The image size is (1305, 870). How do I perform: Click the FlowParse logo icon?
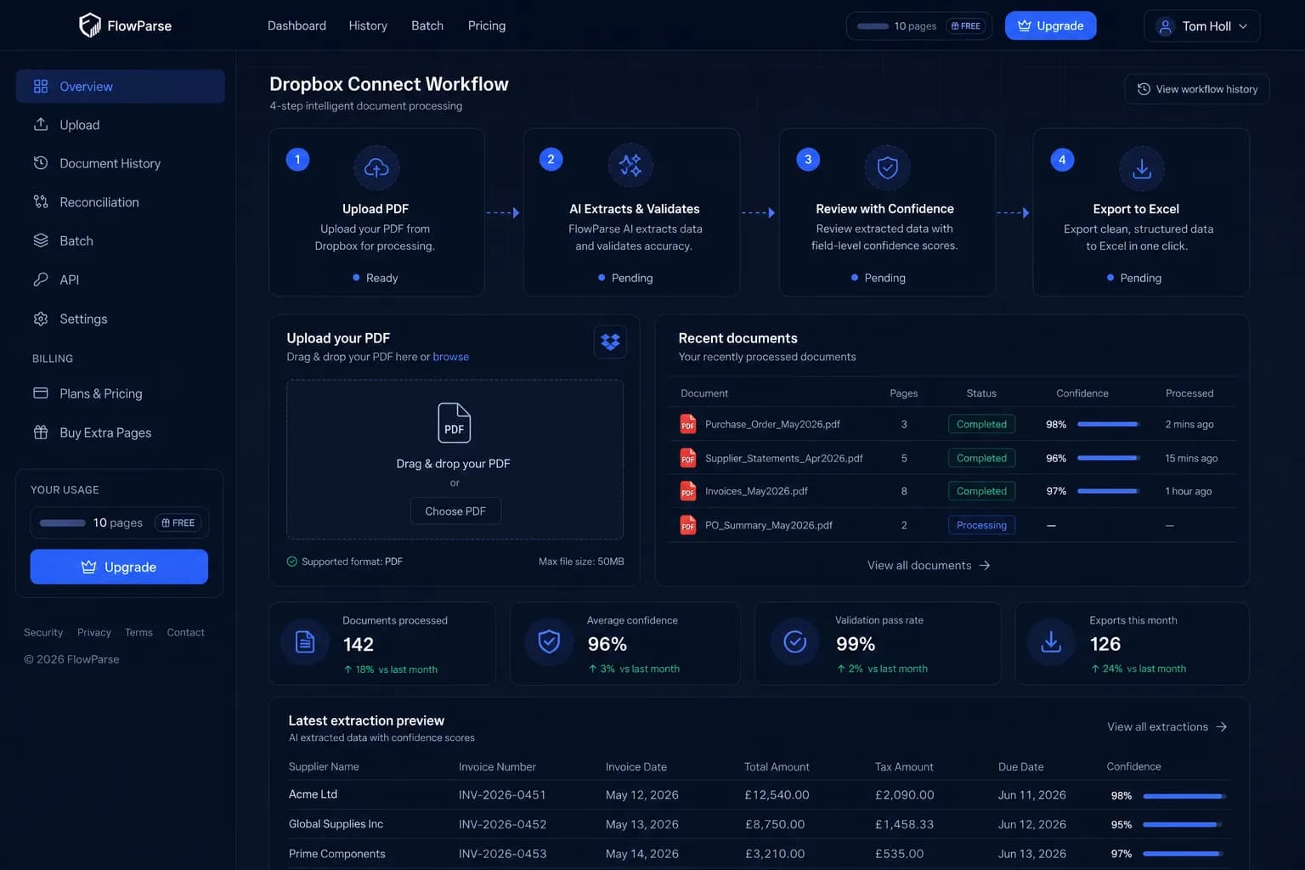click(89, 25)
